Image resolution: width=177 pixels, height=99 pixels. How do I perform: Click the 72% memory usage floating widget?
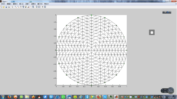[x=167, y=91]
